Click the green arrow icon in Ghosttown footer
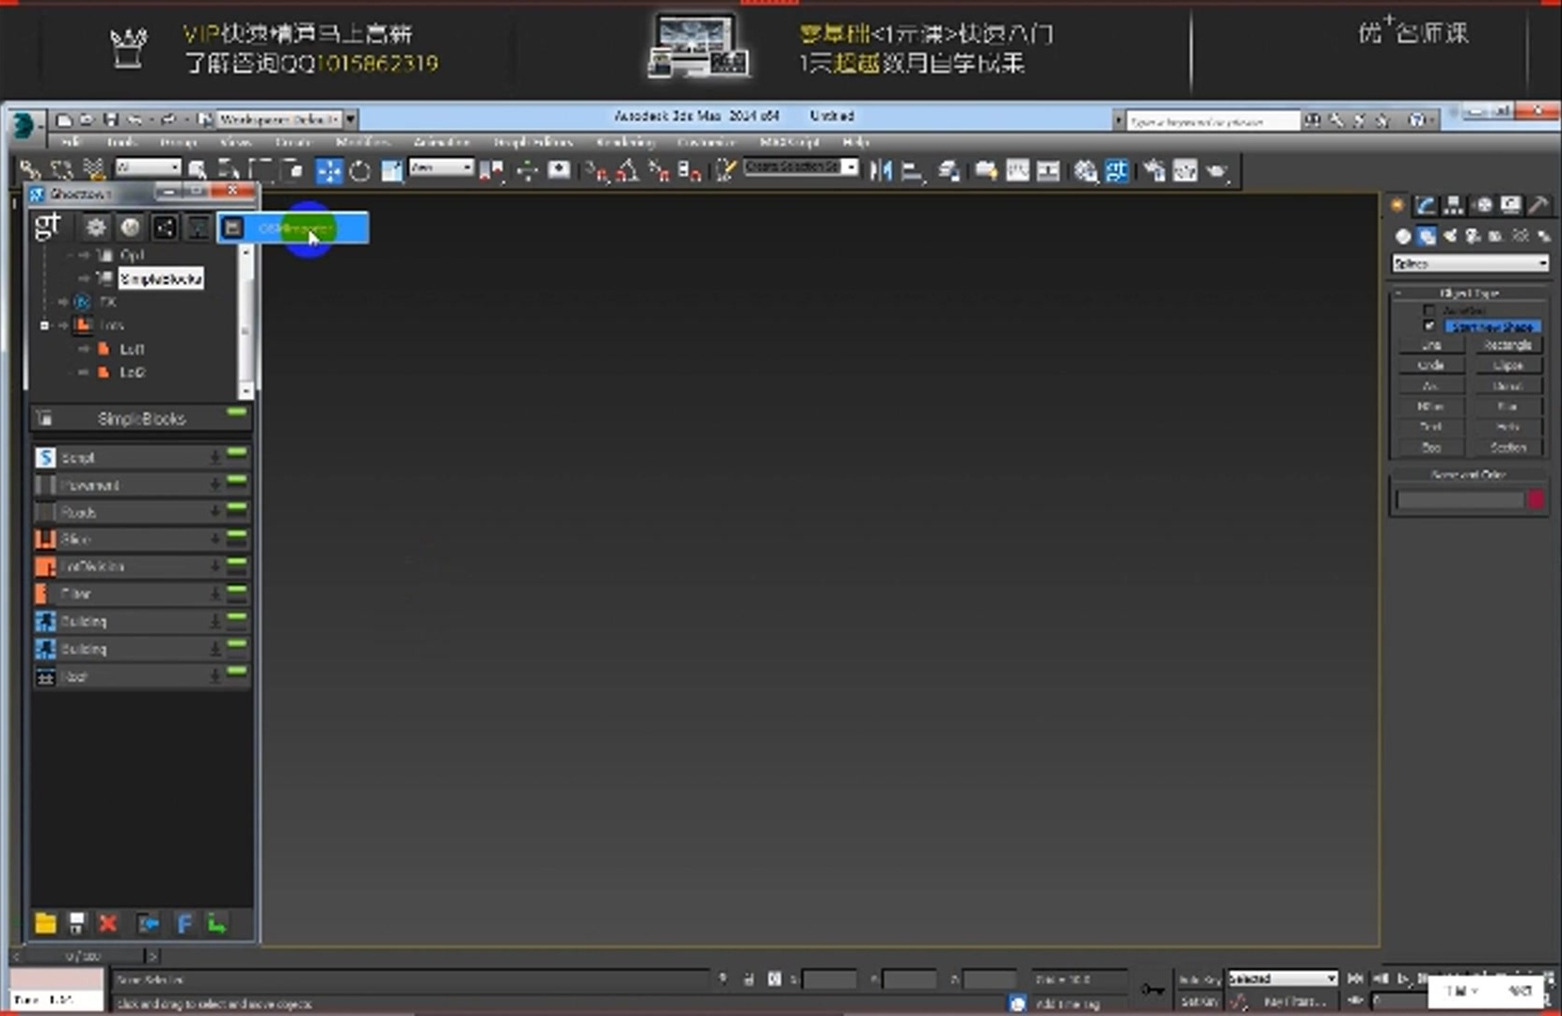Image resolution: width=1562 pixels, height=1016 pixels. tap(217, 923)
